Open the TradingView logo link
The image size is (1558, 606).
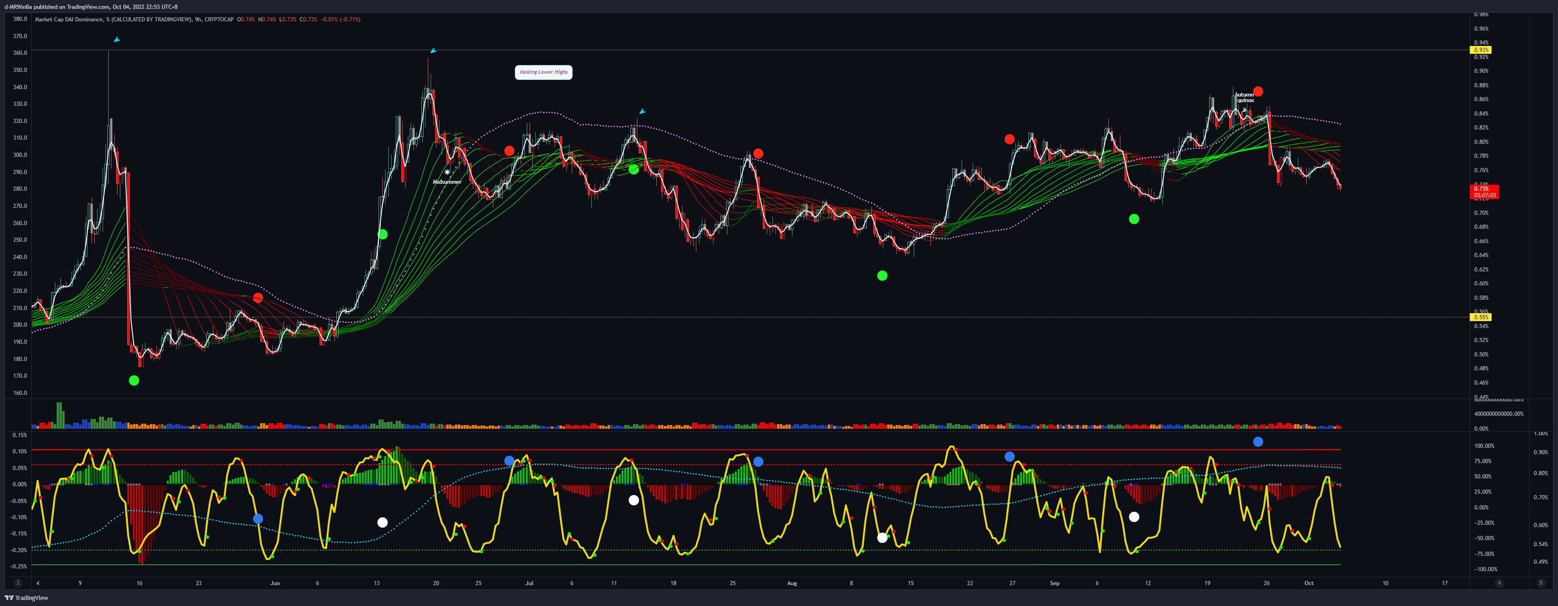pos(26,598)
